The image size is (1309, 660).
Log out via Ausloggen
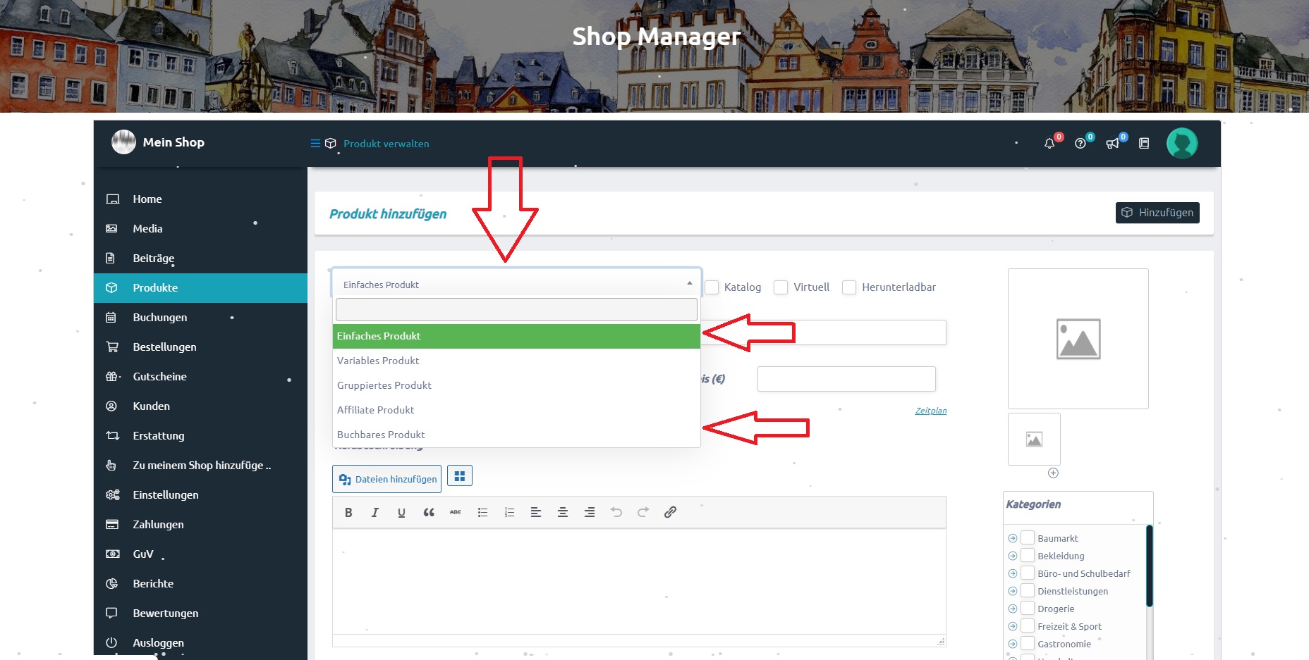(200, 643)
